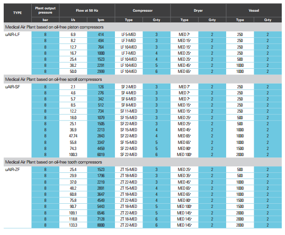Select the '512' lpm value
Screen dimensions: 285x235
pos(101,105)
